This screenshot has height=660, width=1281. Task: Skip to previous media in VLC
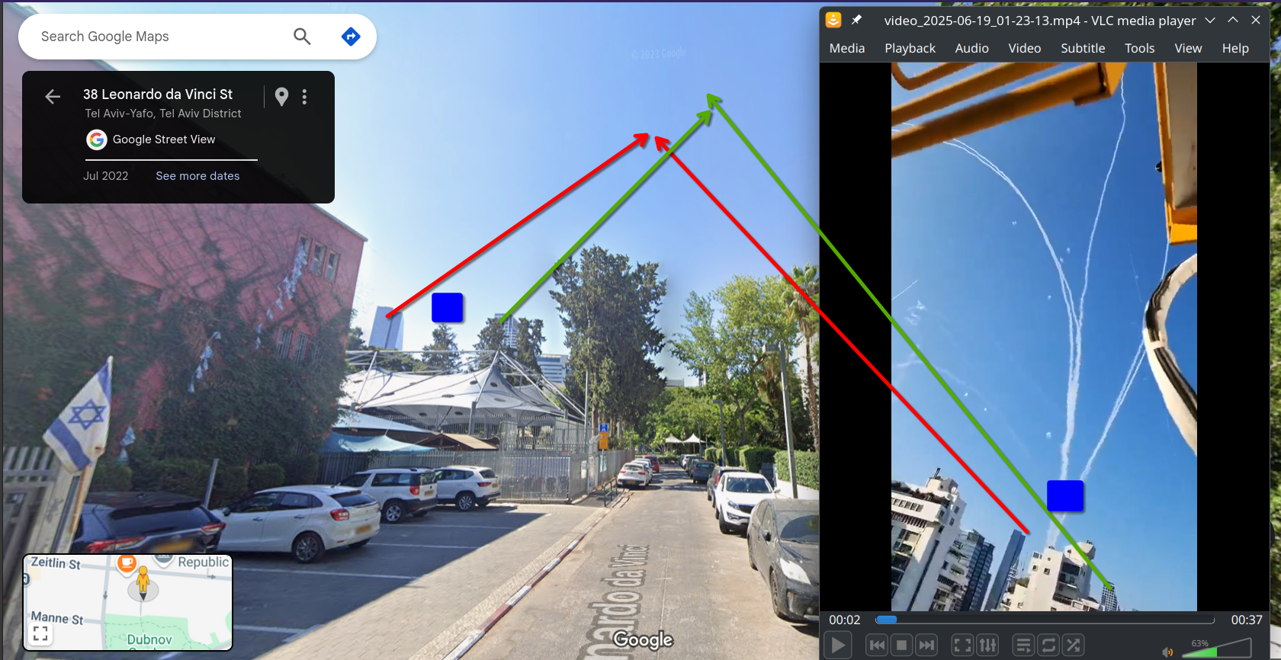[x=878, y=646]
